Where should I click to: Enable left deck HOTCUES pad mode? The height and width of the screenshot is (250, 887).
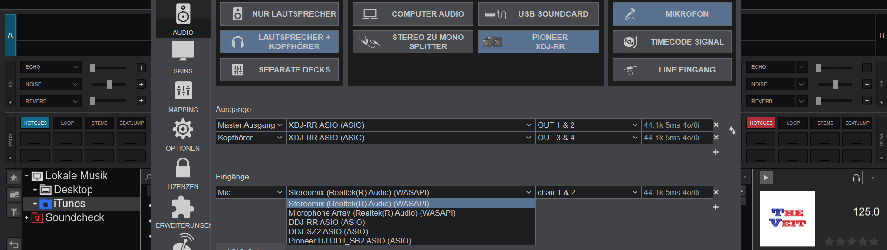(35, 123)
